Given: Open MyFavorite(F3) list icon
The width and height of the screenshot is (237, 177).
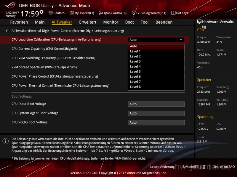Looking at the screenshot, I should click(x=72, y=13).
